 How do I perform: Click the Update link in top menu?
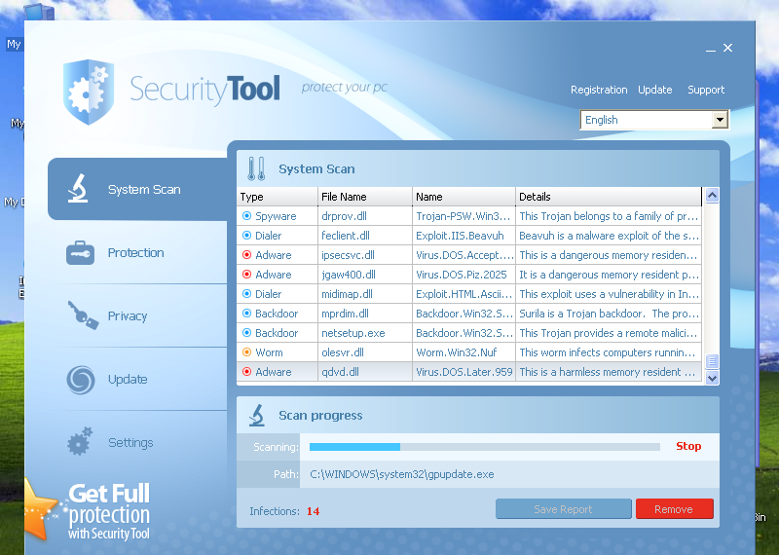pyautogui.click(x=654, y=90)
